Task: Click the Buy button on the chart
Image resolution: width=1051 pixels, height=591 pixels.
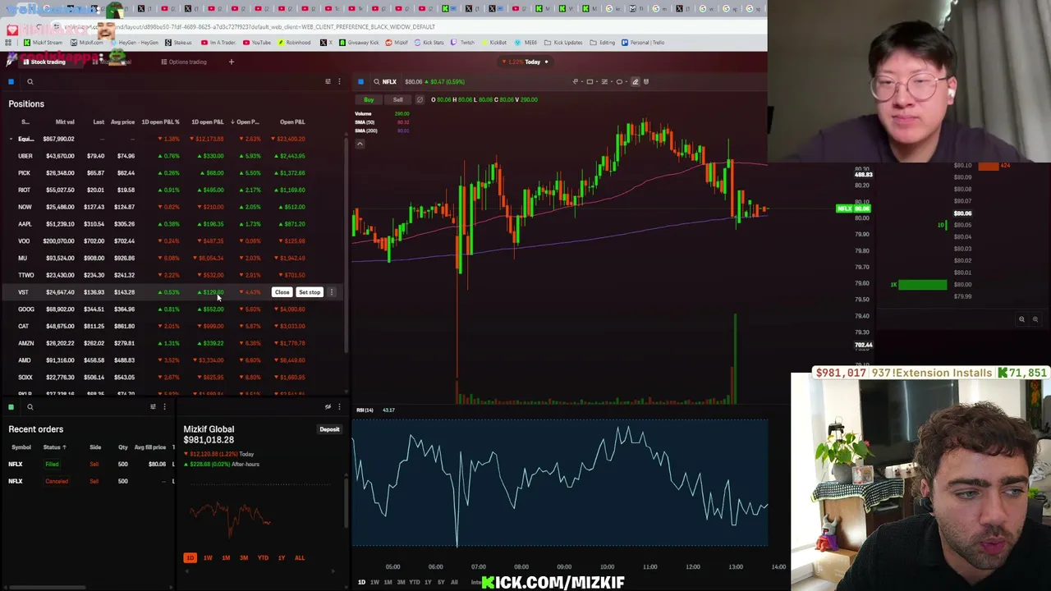Action: (x=369, y=100)
